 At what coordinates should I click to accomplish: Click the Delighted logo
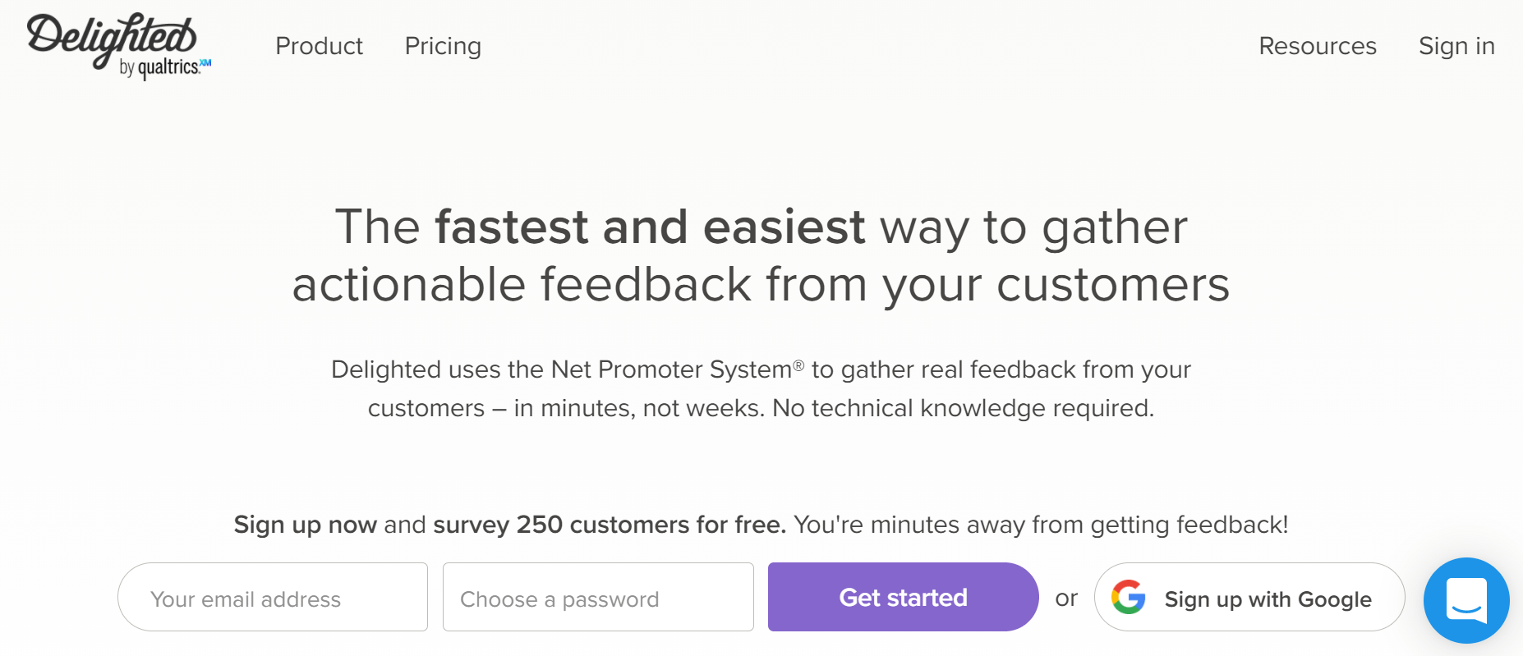coord(112,37)
